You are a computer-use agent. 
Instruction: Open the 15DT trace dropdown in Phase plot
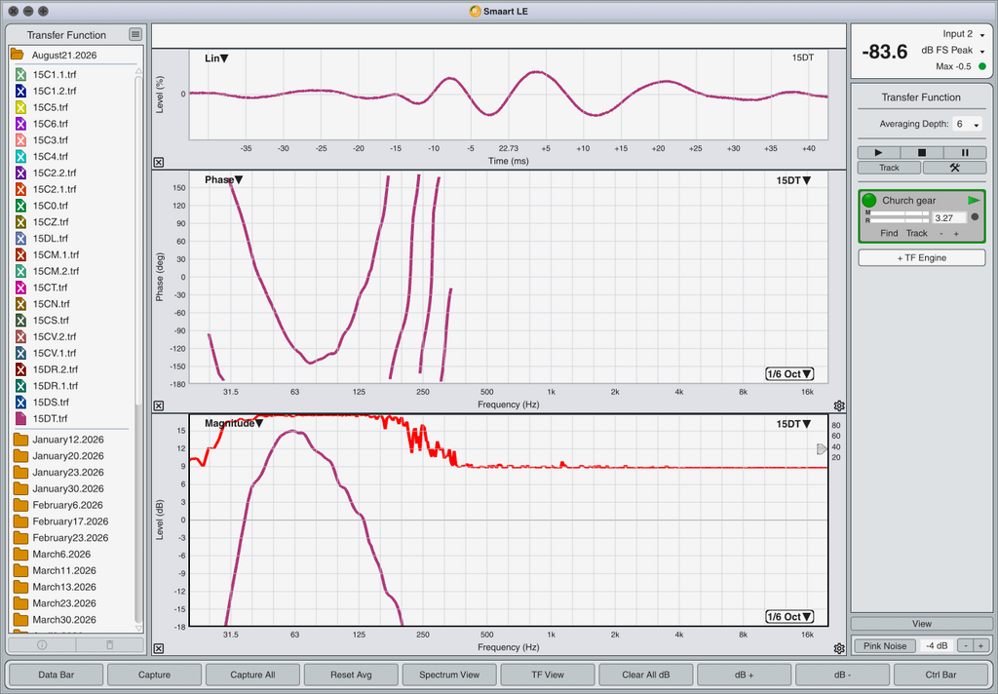(793, 180)
